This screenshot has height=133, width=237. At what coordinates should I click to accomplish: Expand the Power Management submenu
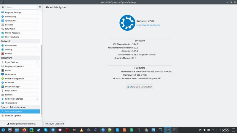point(20,79)
